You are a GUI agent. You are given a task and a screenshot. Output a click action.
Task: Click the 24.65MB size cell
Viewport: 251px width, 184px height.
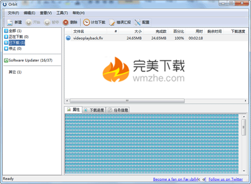134,38
